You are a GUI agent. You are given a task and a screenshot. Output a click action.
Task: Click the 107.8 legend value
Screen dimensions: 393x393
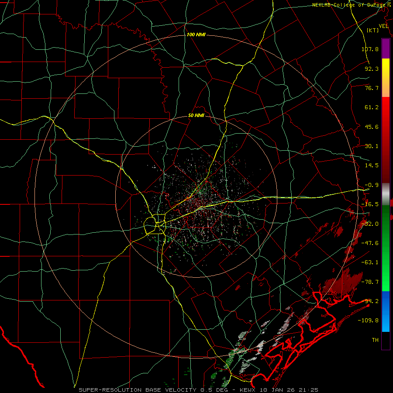[370, 49]
